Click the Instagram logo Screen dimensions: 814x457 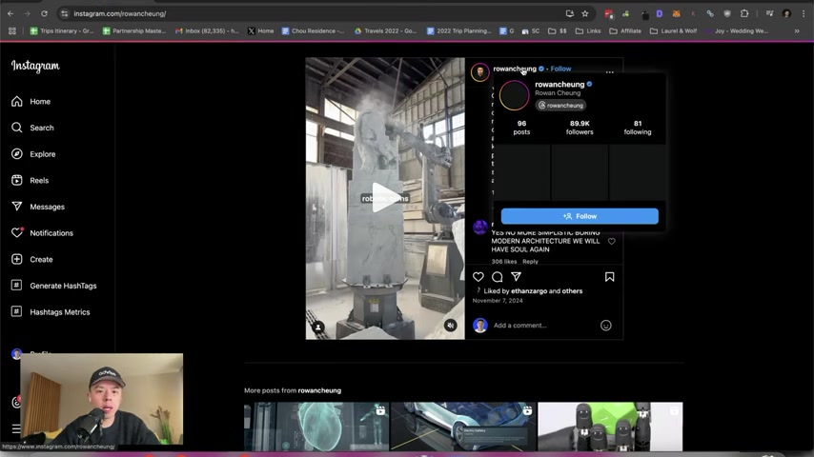coord(35,66)
